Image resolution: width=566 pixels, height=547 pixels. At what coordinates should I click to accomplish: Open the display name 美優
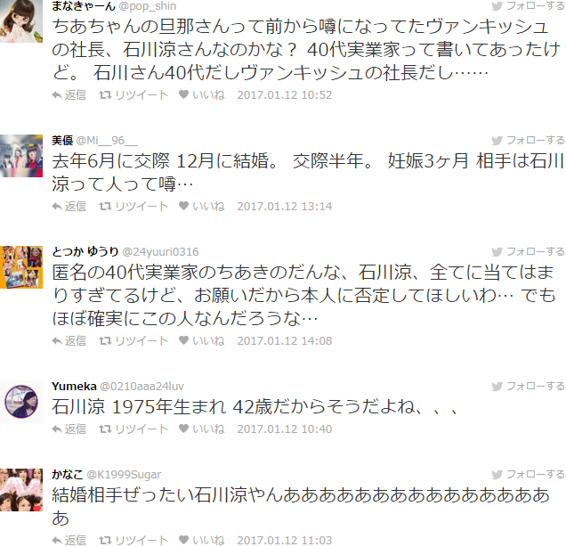(x=62, y=141)
